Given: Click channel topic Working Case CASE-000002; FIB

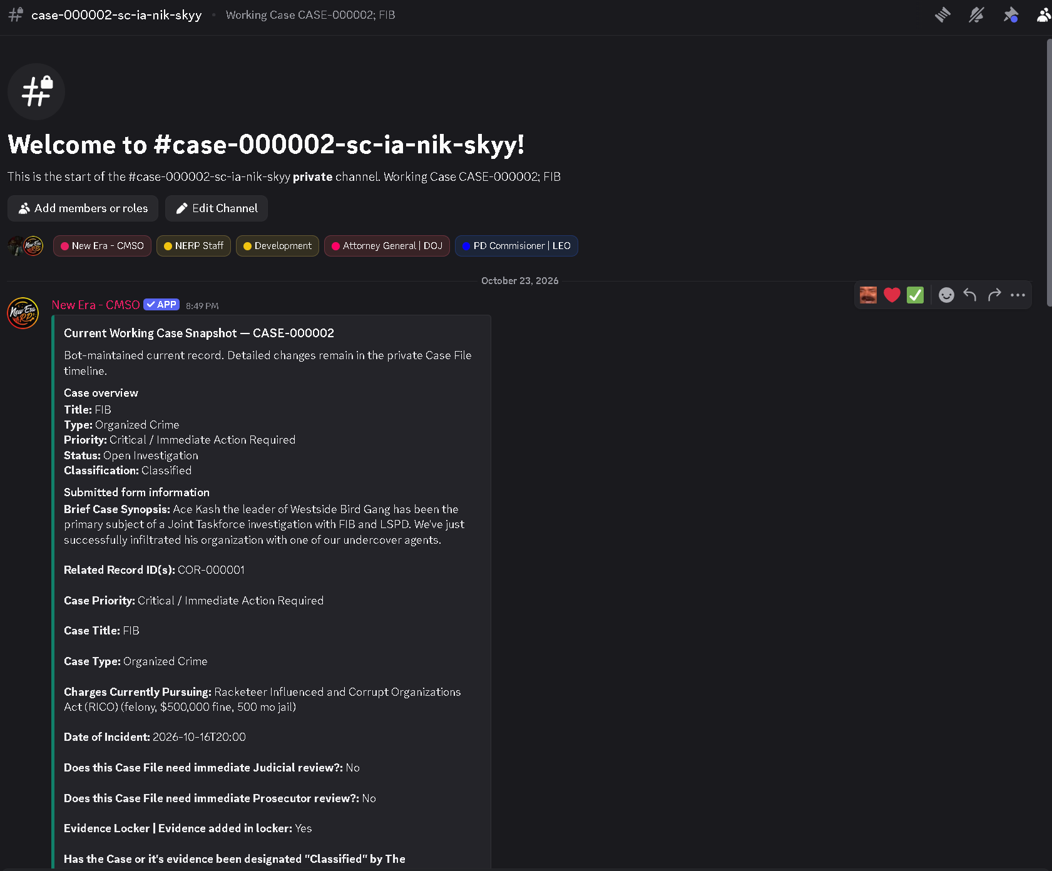Looking at the screenshot, I should pyautogui.click(x=310, y=15).
